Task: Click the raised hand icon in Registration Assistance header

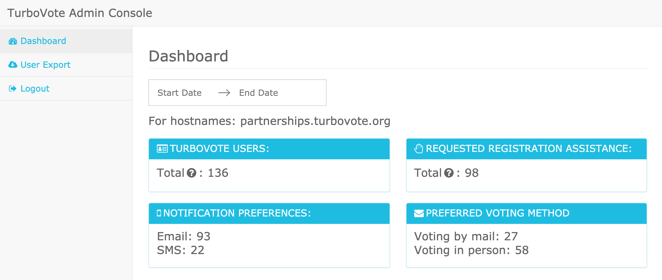Action: [419, 148]
